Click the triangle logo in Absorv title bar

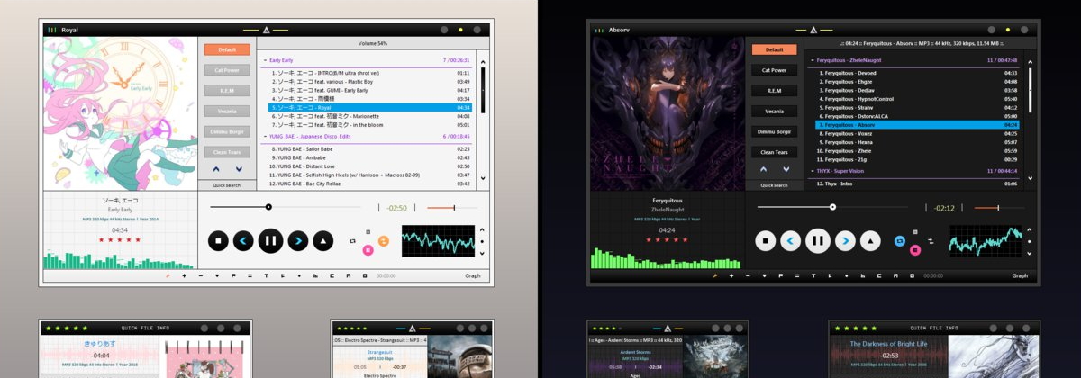click(813, 30)
